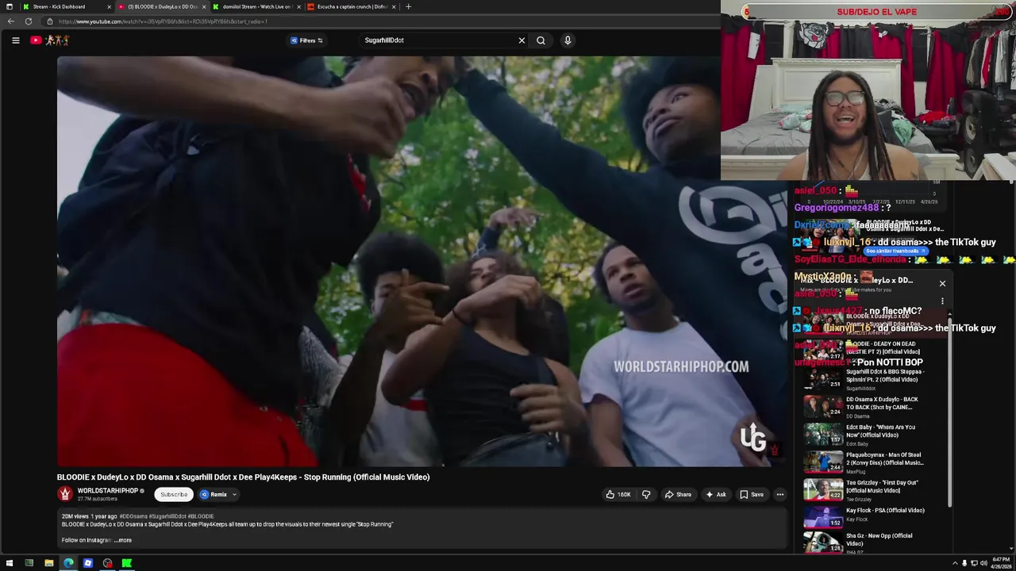Subscribe to WORLDSTARHIPHOP

(x=174, y=494)
